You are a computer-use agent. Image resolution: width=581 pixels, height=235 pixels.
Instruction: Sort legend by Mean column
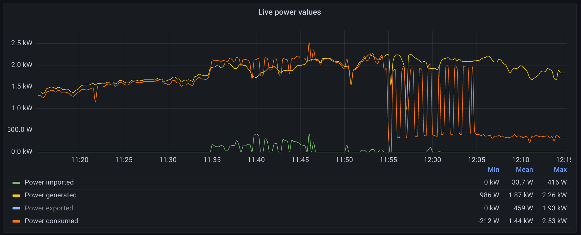(524, 170)
